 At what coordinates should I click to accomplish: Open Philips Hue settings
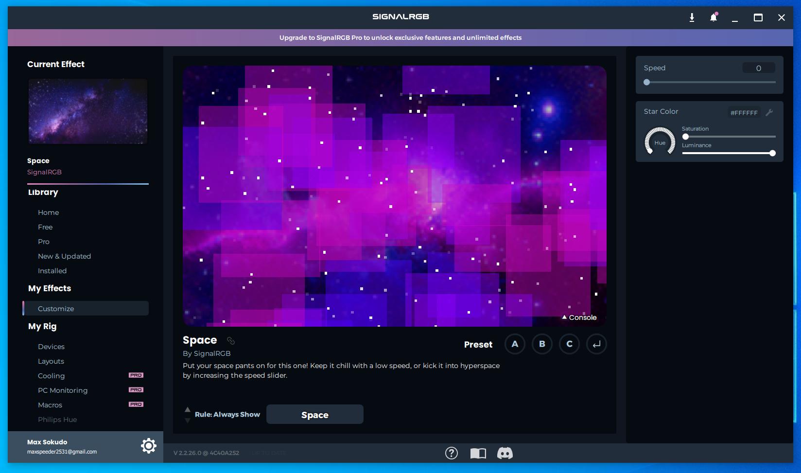(57, 420)
